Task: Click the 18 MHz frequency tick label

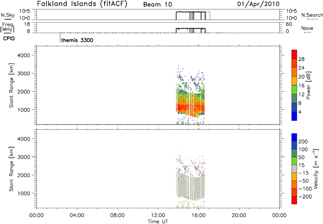Action: tap(27, 24)
